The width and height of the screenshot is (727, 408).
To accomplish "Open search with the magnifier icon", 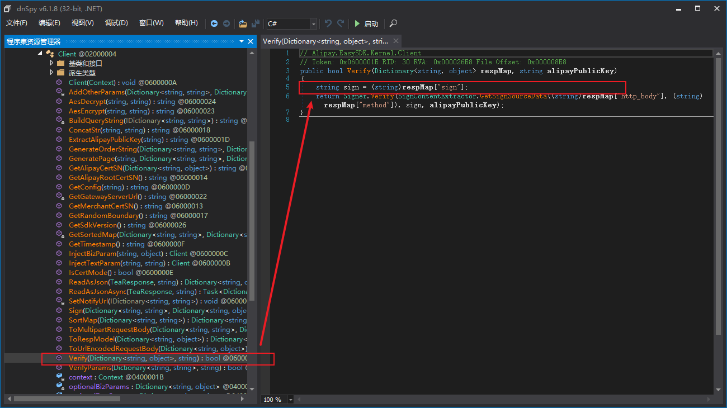I will click(x=393, y=23).
